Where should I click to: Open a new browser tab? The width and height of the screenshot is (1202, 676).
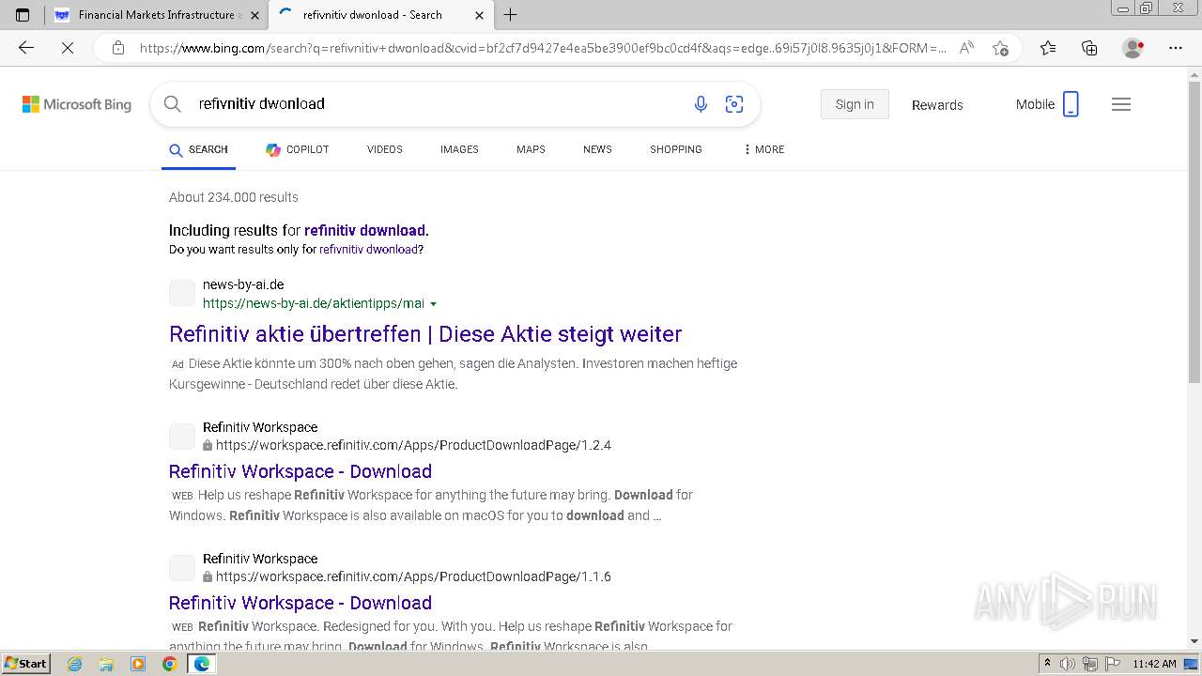click(510, 15)
